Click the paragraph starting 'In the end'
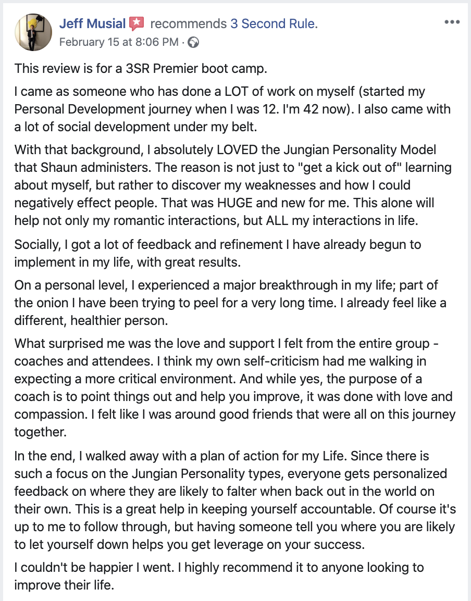 [235, 500]
